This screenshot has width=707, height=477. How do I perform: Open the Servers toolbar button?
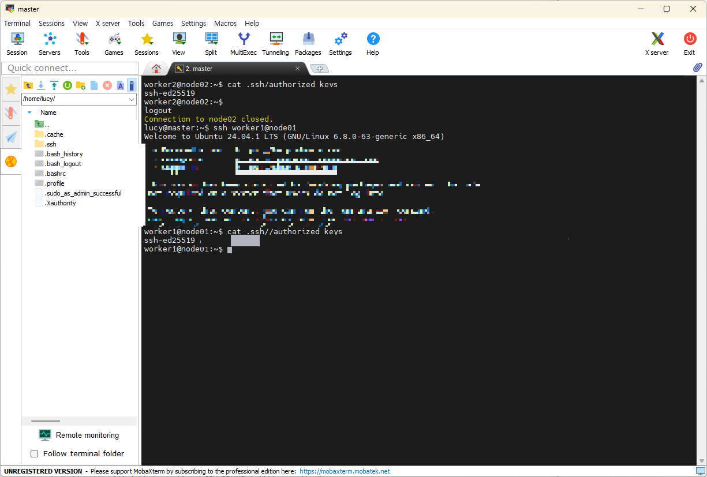coord(50,44)
